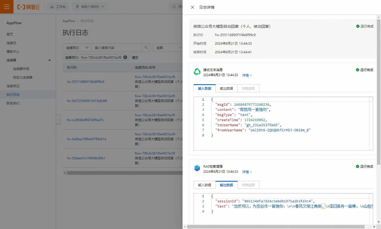Click the Alibaba Cloud logo

pyautogui.click(x=28, y=7)
